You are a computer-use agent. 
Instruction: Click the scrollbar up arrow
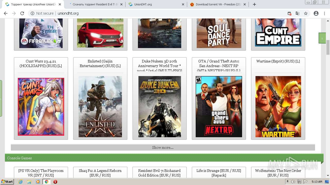pos(328,20)
